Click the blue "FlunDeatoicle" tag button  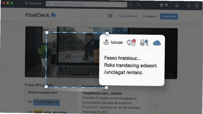pyautogui.click(x=46, y=102)
